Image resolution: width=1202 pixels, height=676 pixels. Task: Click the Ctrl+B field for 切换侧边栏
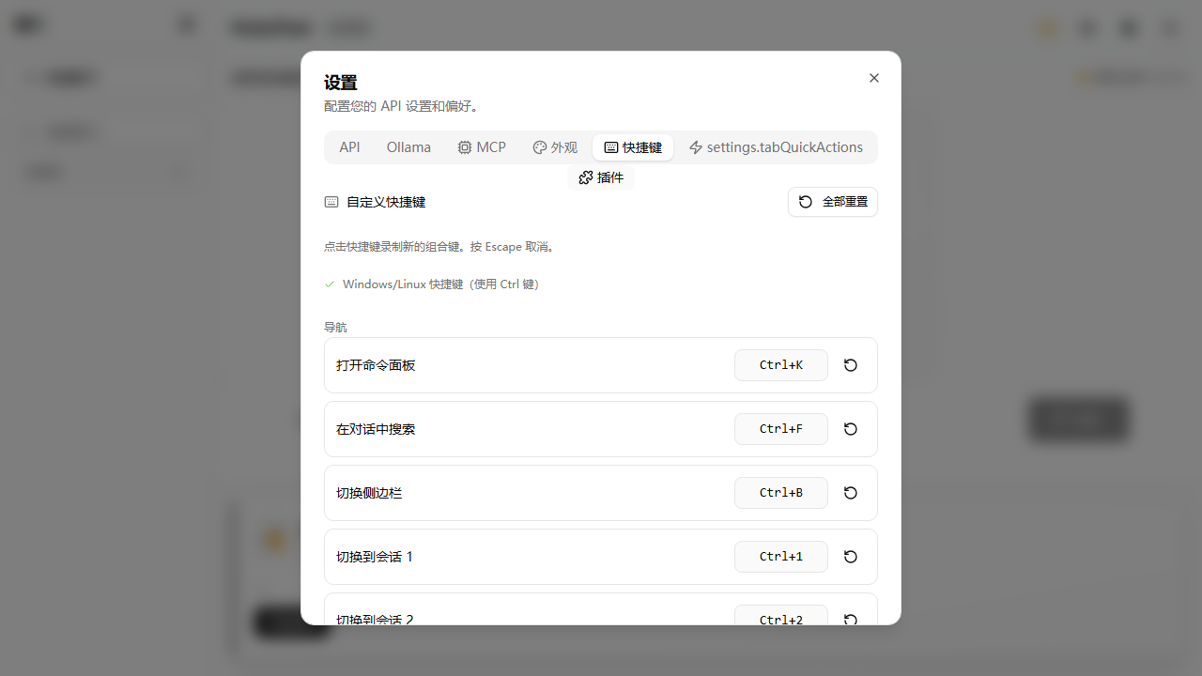(x=780, y=493)
